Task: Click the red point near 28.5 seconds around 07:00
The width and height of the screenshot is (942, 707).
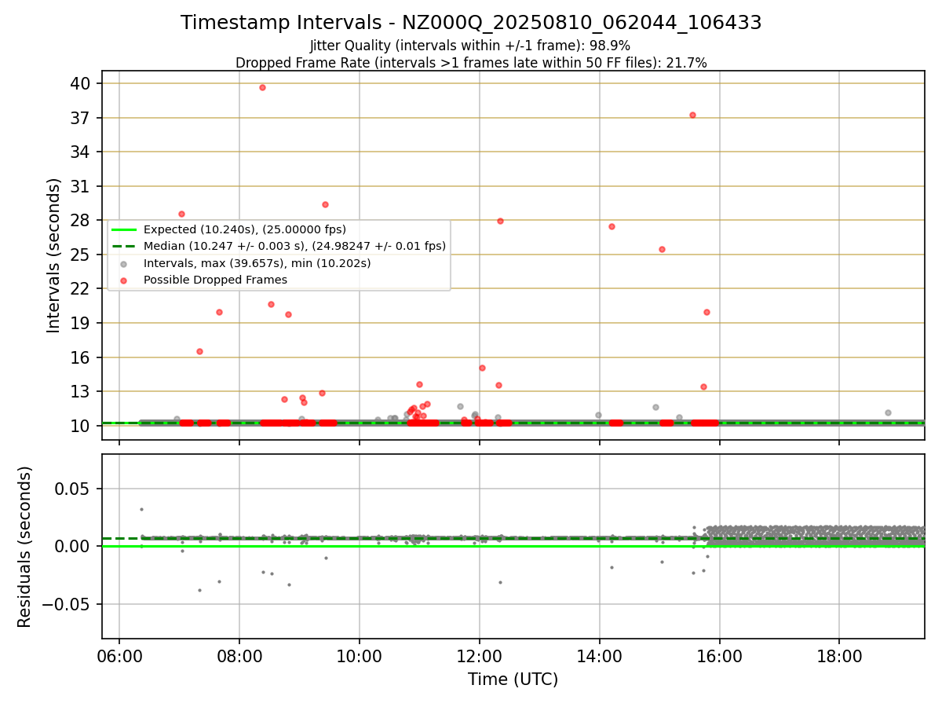Action: pos(181,214)
